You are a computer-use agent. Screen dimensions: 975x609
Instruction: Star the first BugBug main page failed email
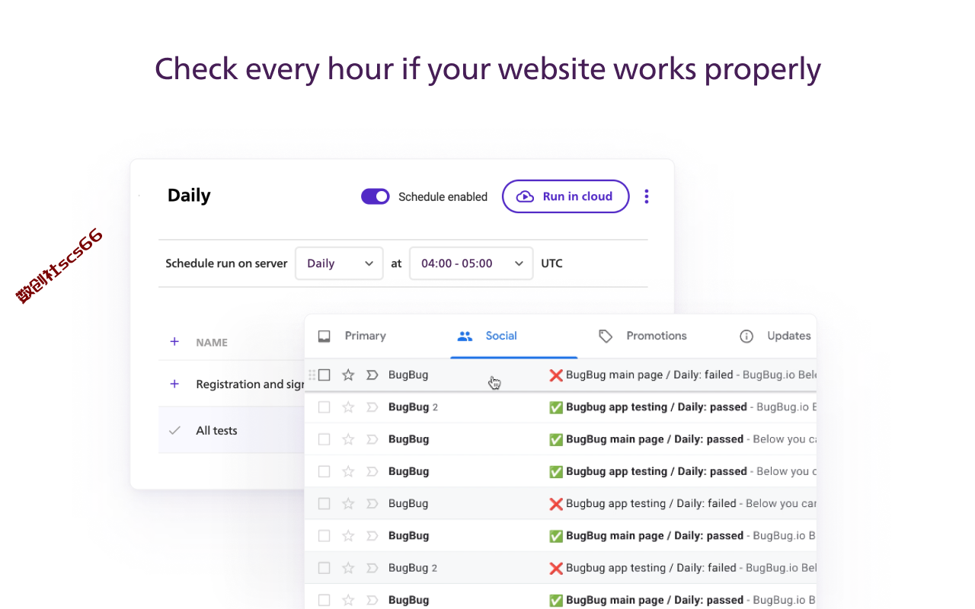[348, 375]
